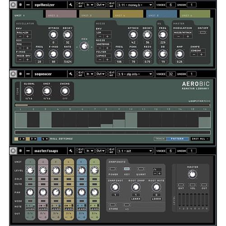
Task: Switch to Unit 5 tab
Action: 161,14
